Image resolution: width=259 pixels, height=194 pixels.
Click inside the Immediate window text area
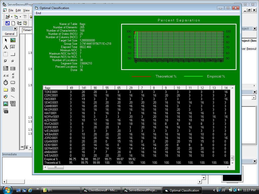point(17,168)
